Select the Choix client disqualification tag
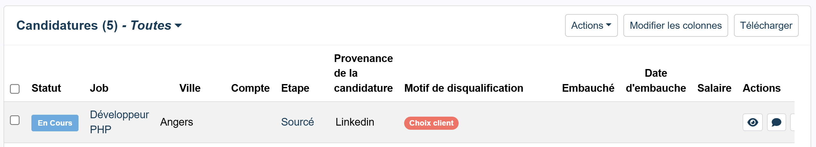This screenshot has height=147, width=816. click(431, 123)
